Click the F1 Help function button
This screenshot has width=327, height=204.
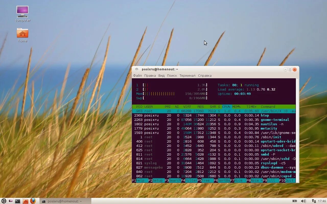pyautogui.click(x=140, y=181)
